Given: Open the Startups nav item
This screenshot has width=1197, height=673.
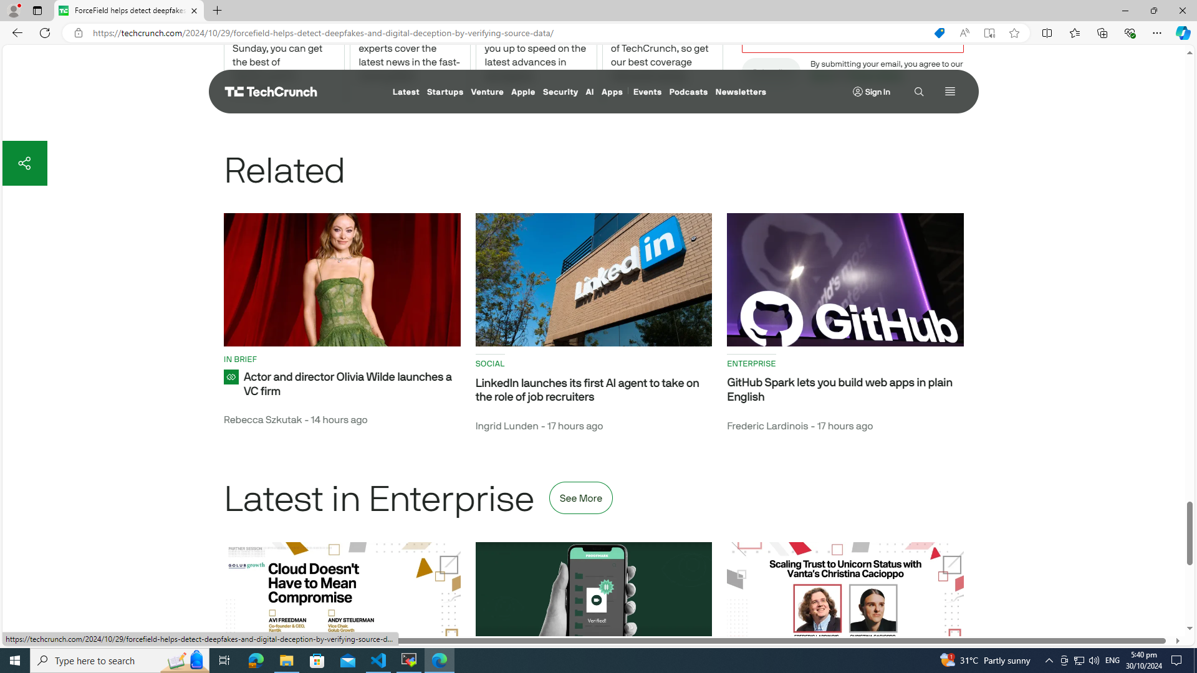Looking at the screenshot, I should tap(445, 92).
